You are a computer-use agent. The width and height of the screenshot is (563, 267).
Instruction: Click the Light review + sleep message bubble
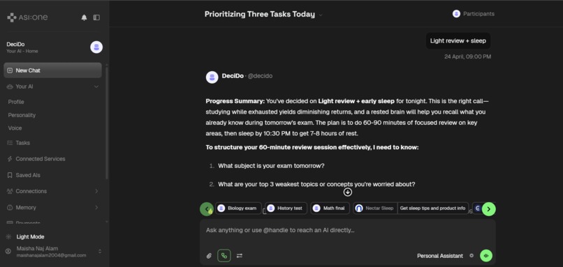pos(458,41)
